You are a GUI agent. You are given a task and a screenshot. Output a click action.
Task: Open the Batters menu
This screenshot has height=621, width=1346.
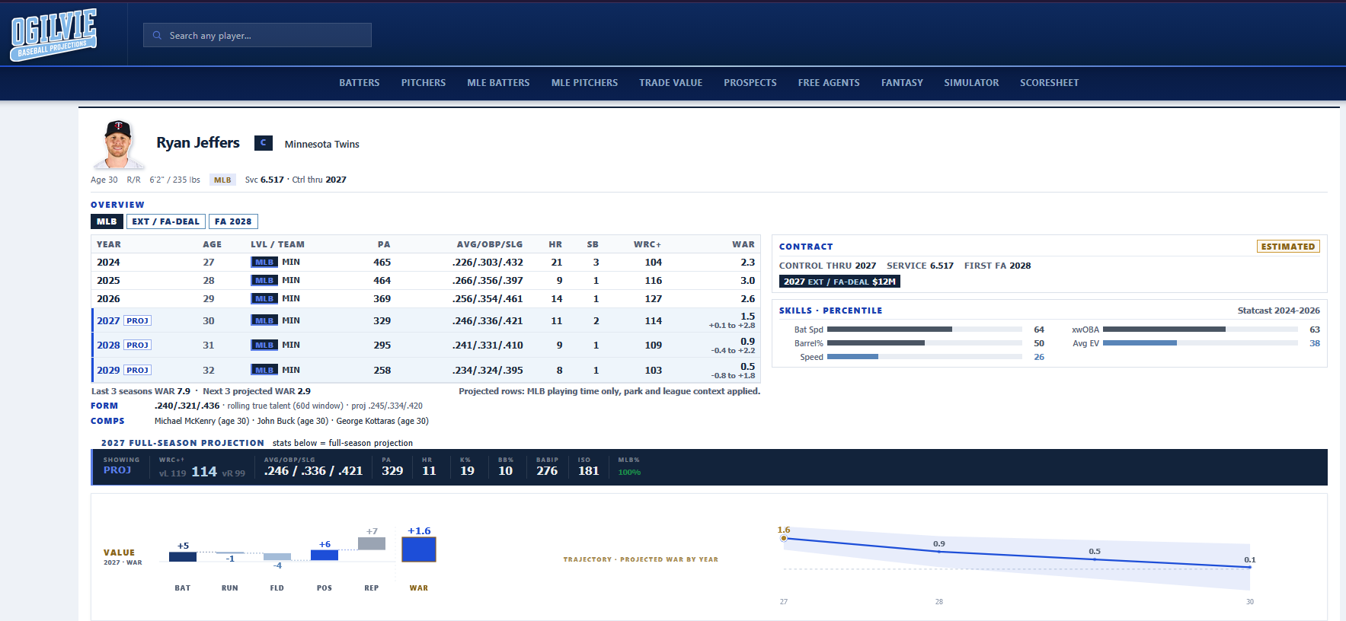click(x=360, y=83)
